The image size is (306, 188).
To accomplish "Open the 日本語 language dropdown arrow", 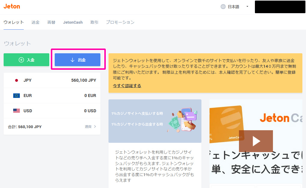I will (247, 7).
